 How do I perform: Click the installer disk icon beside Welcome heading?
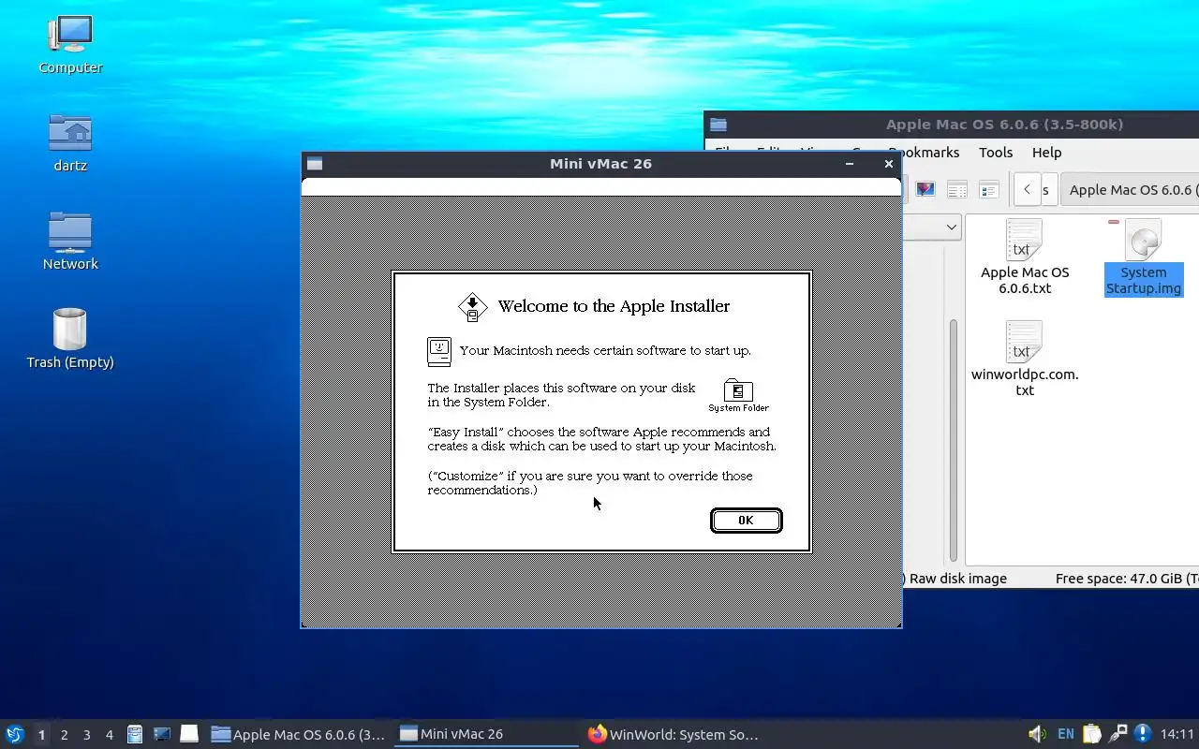click(473, 307)
